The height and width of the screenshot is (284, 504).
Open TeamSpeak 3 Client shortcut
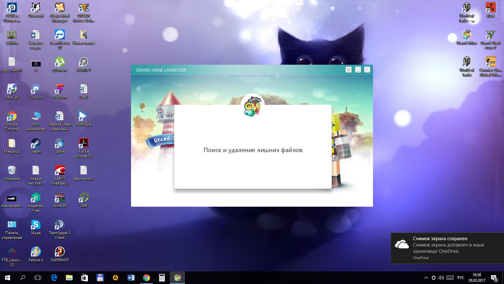60,230
